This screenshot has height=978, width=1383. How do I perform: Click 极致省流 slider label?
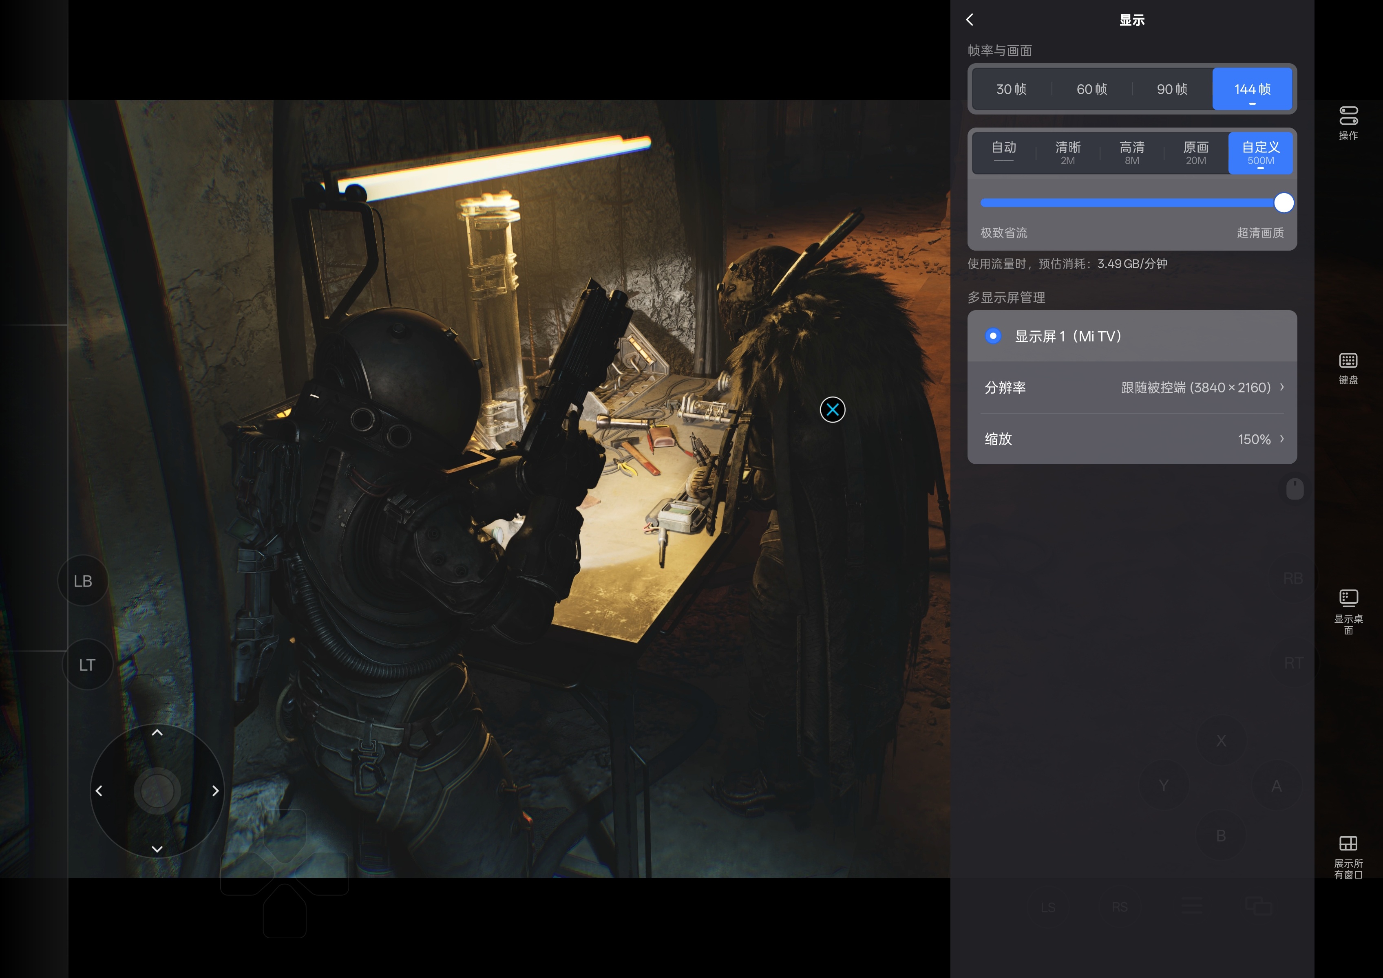click(1003, 232)
